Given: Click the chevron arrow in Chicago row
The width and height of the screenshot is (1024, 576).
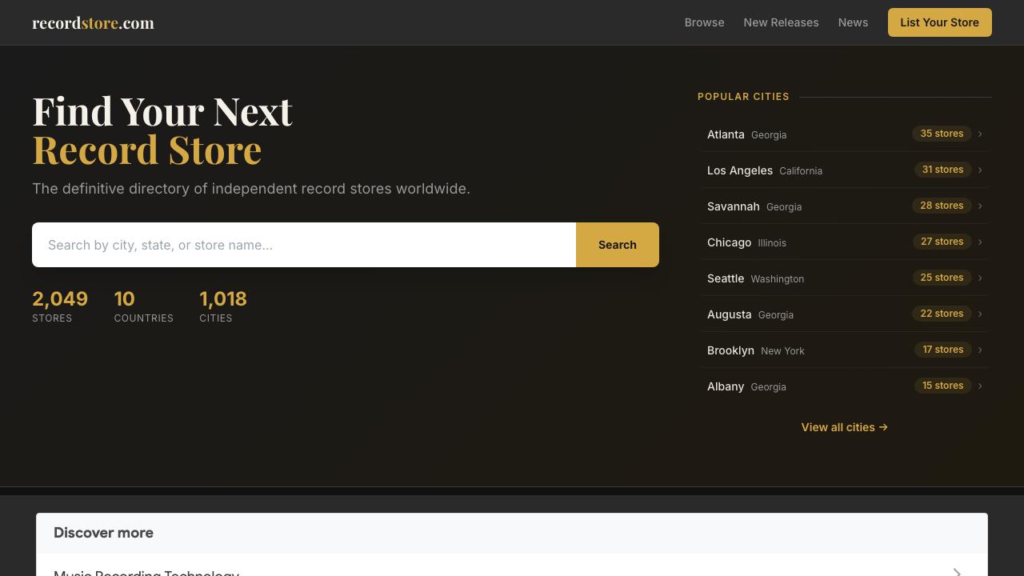Looking at the screenshot, I should click(x=980, y=242).
